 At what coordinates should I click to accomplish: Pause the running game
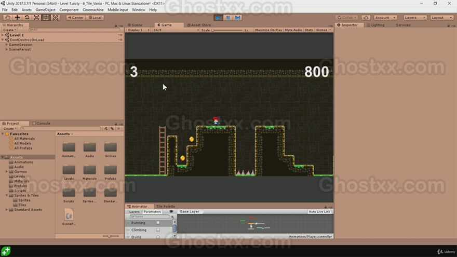(x=228, y=18)
